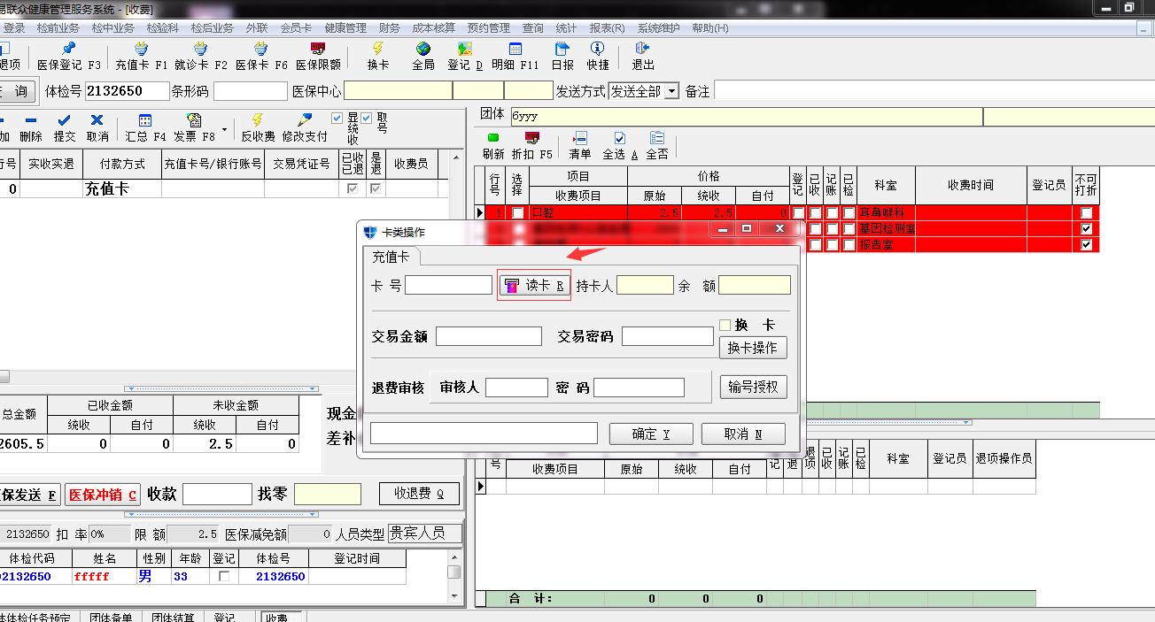Open the 发票 F8 dropdown arrow
Image resolution: width=1155 pixels, height=622 pixels.
point(224,129)
